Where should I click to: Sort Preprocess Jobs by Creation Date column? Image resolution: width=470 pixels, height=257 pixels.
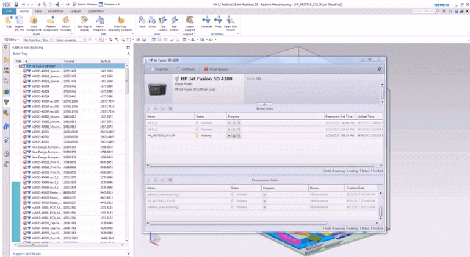pos(361,188)
